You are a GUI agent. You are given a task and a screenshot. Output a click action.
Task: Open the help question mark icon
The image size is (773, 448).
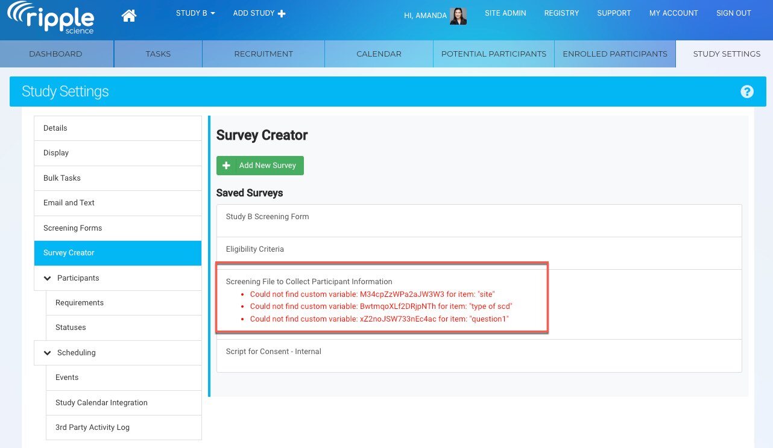pyautogui.click(x=747, y=92)
